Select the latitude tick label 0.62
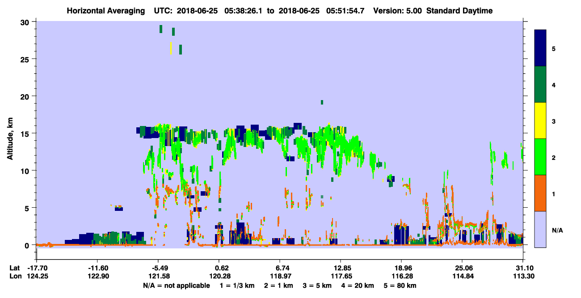Screen dimensions: 581x298 pos(222,268)
